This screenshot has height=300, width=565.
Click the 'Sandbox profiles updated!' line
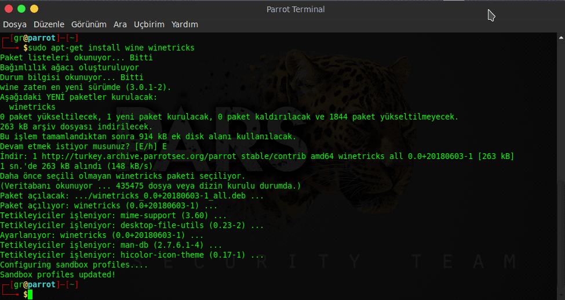tap(58, 274)
